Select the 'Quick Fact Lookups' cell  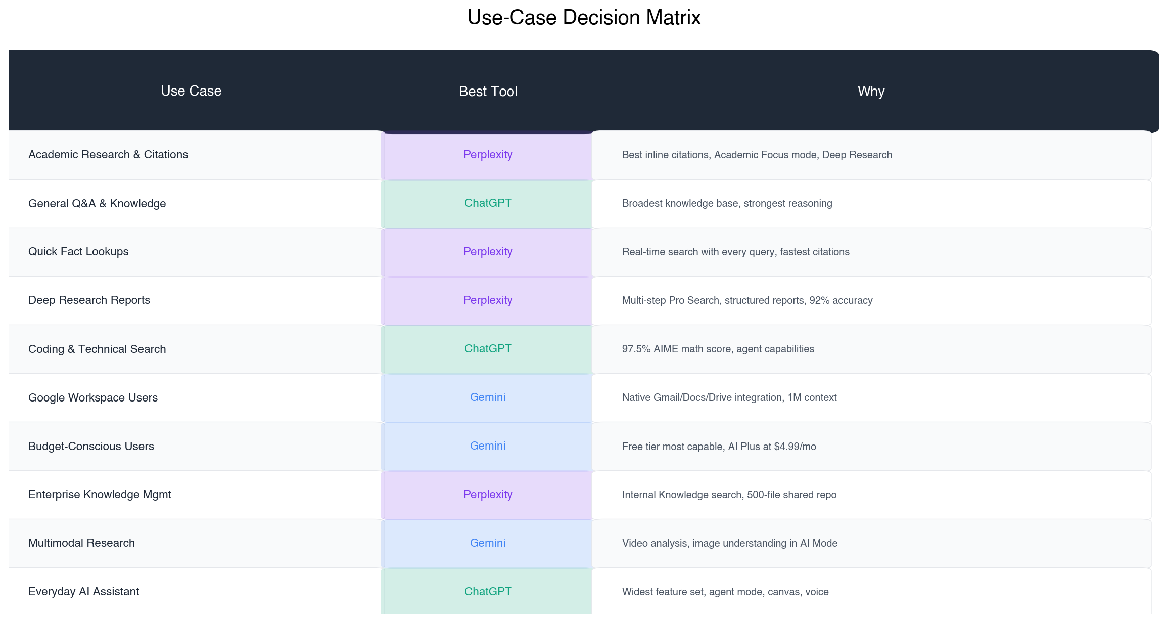coord(195,252)
